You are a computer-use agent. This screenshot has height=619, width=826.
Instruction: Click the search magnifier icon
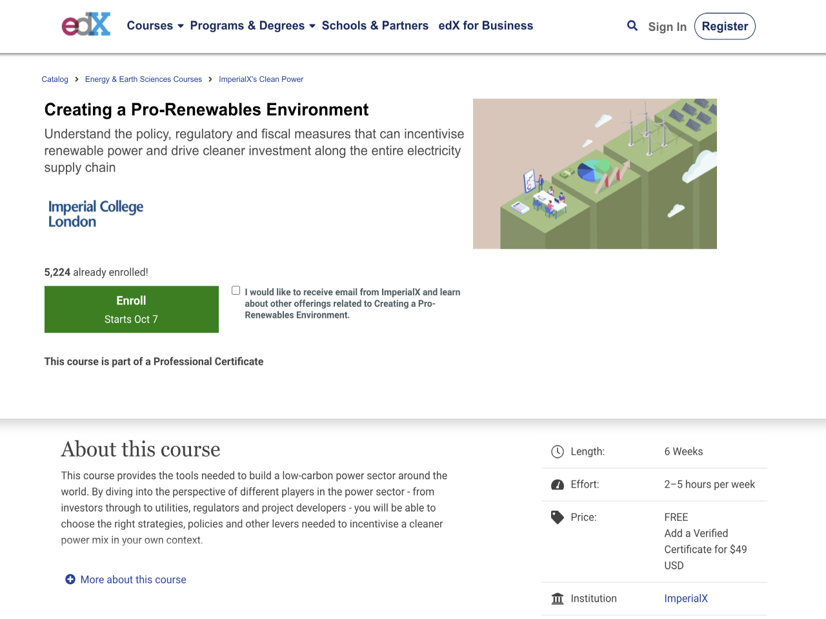pos(632,26)
